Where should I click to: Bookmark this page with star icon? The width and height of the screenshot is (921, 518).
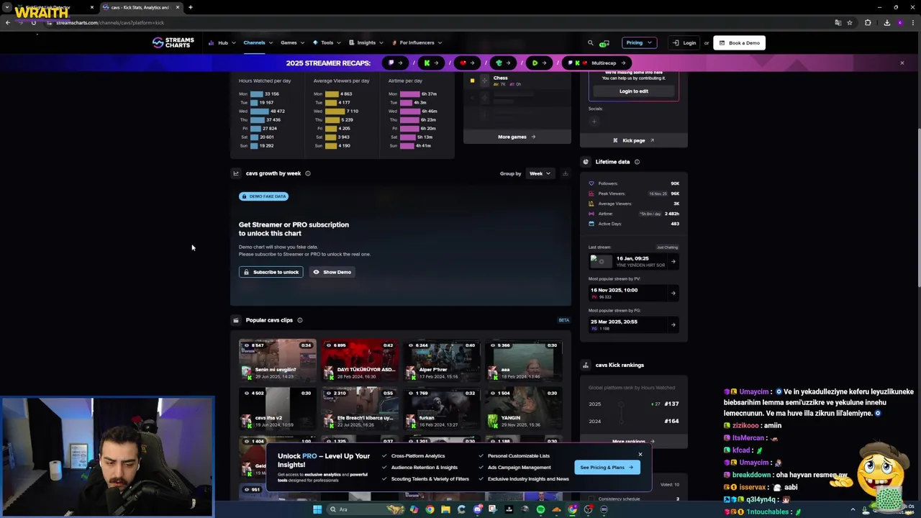click(x=850, y=22)
